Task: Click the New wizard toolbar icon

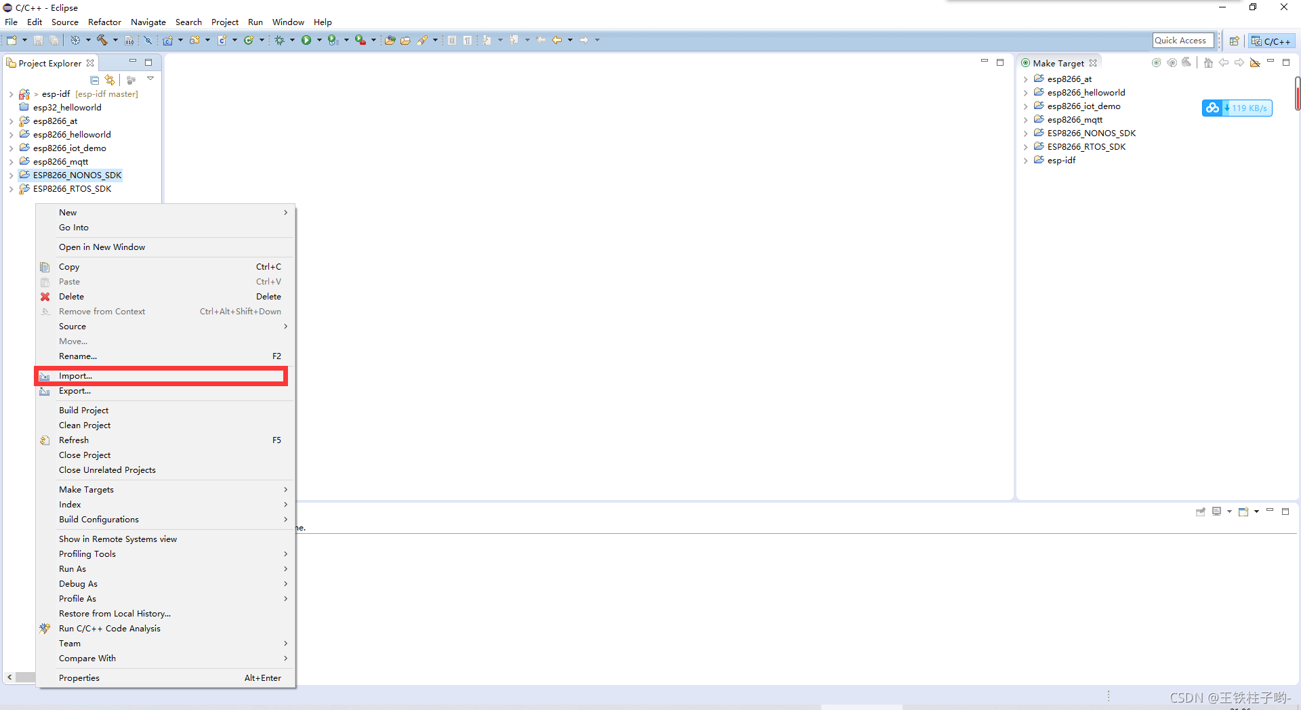Action: click(12, 41)
